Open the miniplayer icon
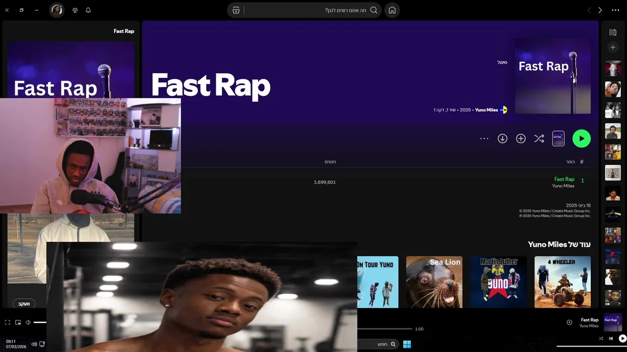 click(18, 322)
